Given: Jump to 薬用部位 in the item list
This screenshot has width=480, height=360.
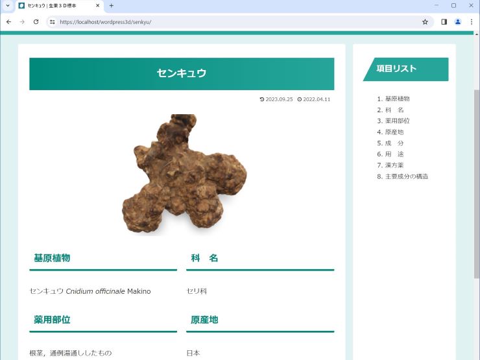Looking at the screenshot, I should coord(397,121).
